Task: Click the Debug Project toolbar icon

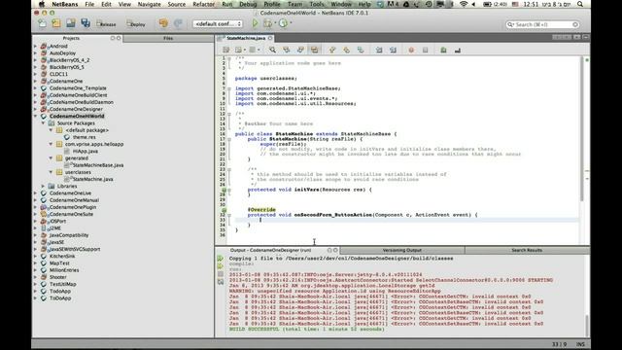Action: coord(268,23)
